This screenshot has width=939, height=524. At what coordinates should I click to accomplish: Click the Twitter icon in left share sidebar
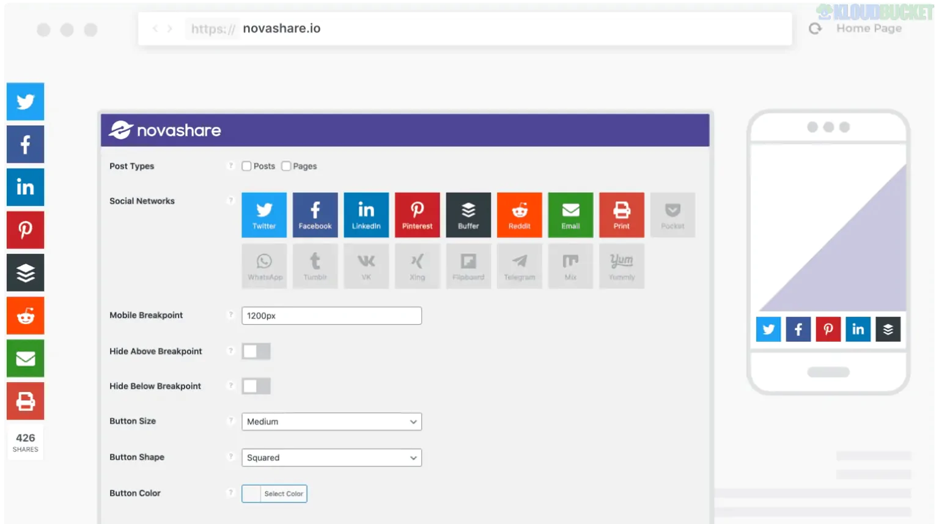click(x=25, y=101)
